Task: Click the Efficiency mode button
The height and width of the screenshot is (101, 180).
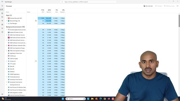Action: tap(169, 6)
